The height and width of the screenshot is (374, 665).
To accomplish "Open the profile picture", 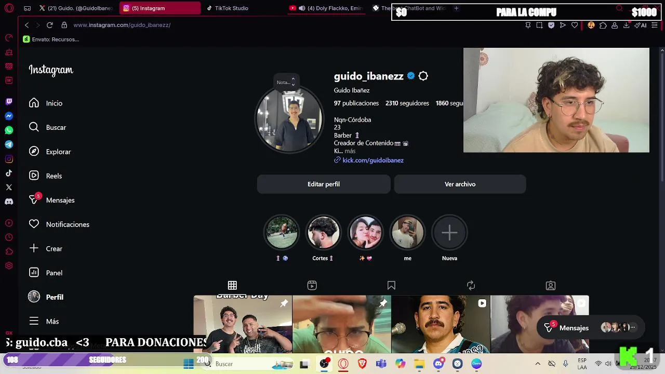I will click(x=289, y=120).
